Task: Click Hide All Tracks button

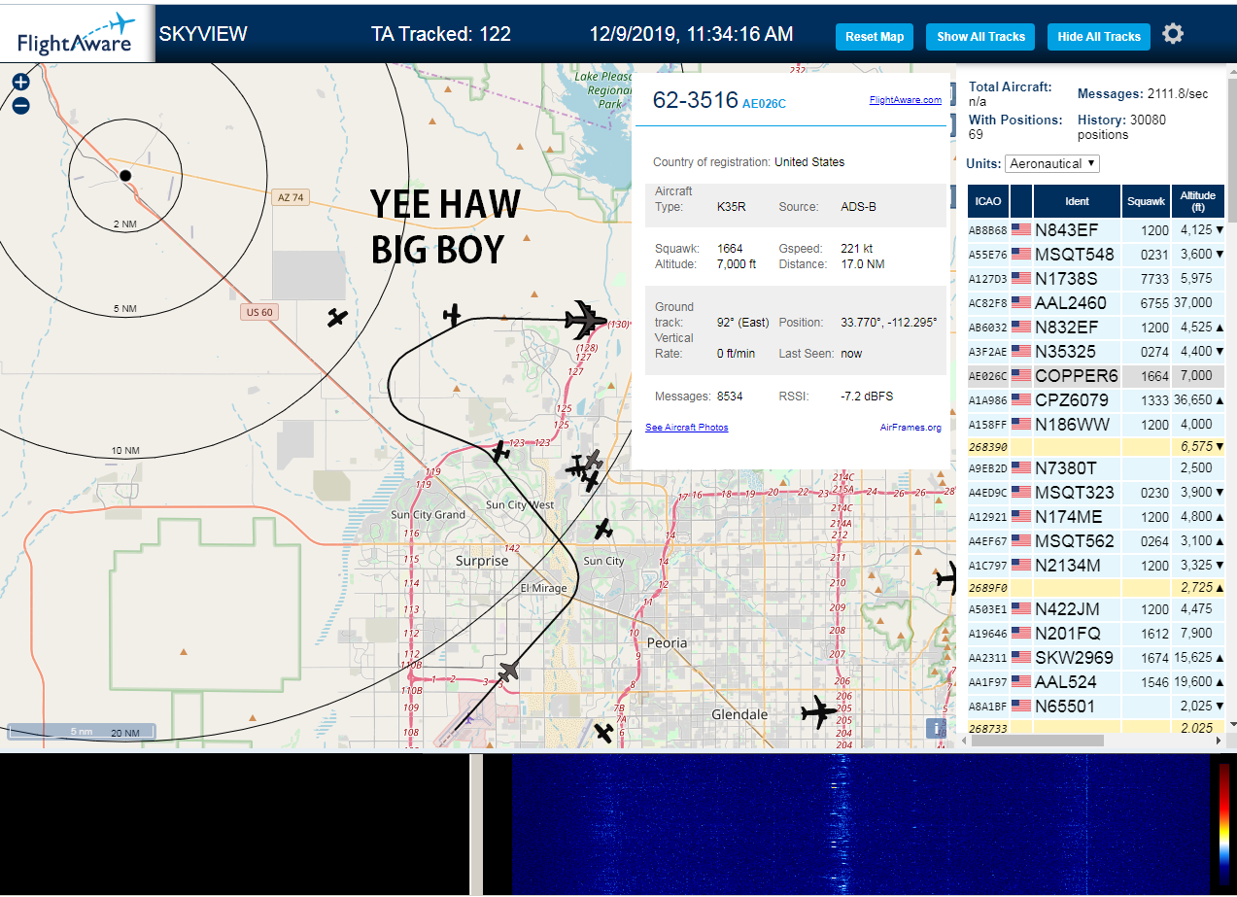Action: (x=1099, y=37)
